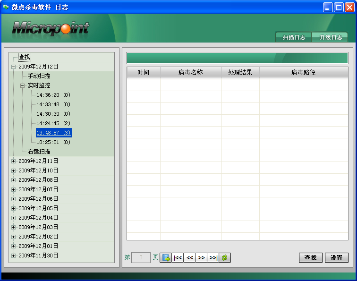
Task: Select highlighted entry 13:48:57 (3)
Action: click(x=54, y=133)
